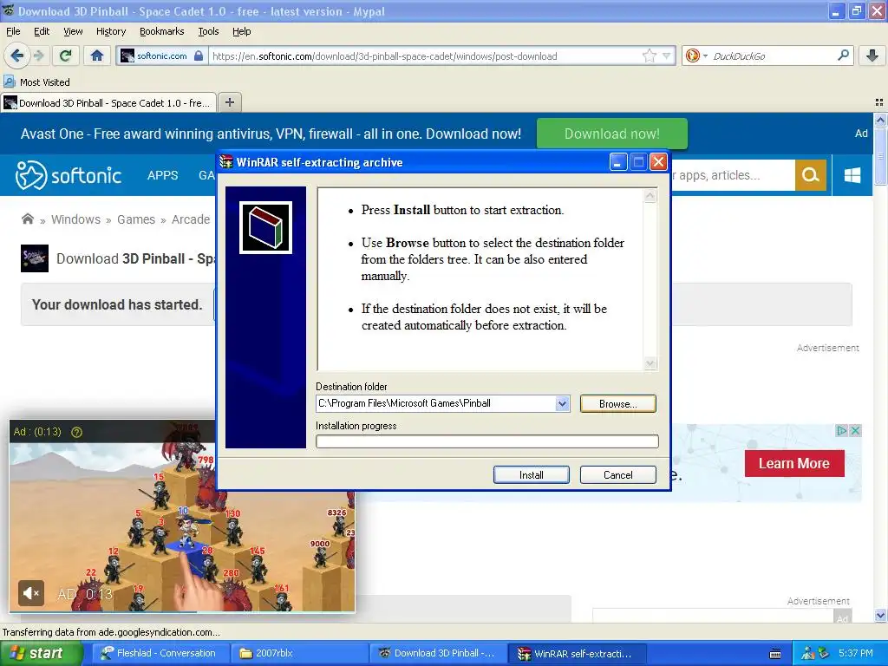Unmute the video ad speaker icon

point(30,593)
